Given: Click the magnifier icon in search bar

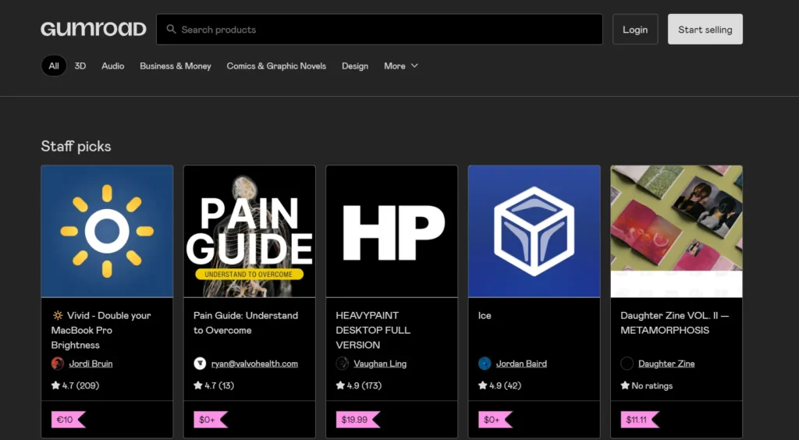Looking at the screenshot, I should [171, 29].
